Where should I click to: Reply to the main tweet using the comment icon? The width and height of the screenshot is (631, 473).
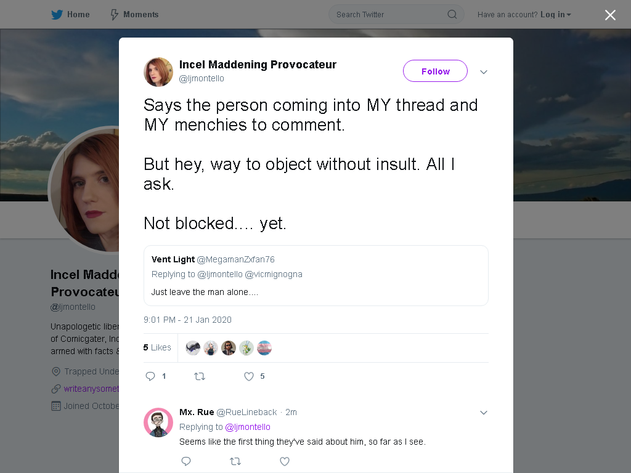coord(150,376)
